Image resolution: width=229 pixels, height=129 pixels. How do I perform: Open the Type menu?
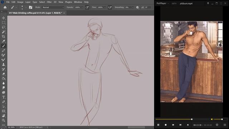35,2
